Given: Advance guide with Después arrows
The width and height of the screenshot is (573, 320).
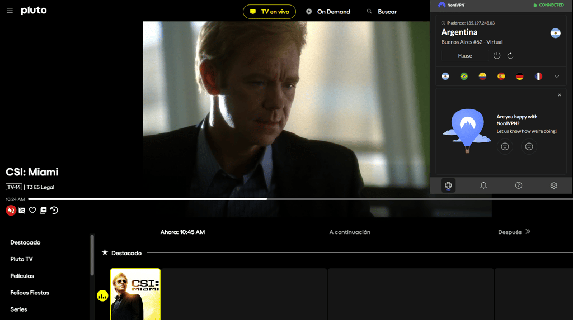Looking at the screenshot, I should [x=528, y=232].
